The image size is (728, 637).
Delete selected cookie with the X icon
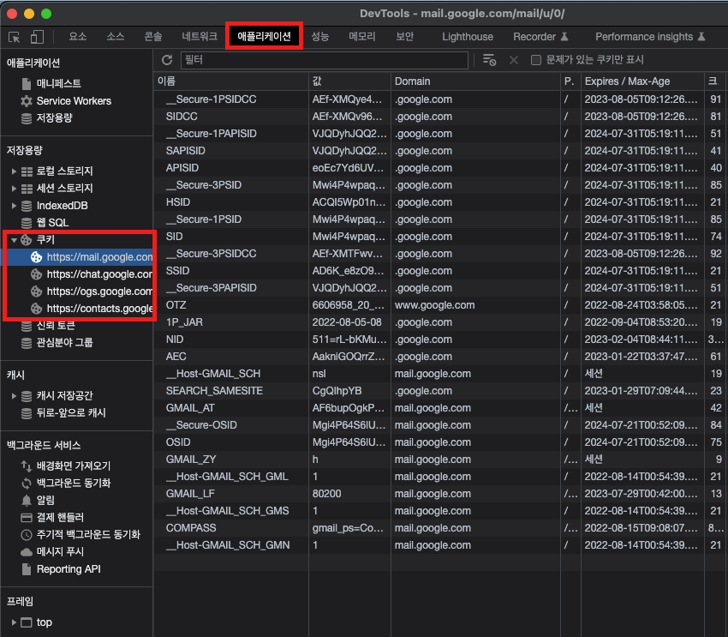coord(514,60)
